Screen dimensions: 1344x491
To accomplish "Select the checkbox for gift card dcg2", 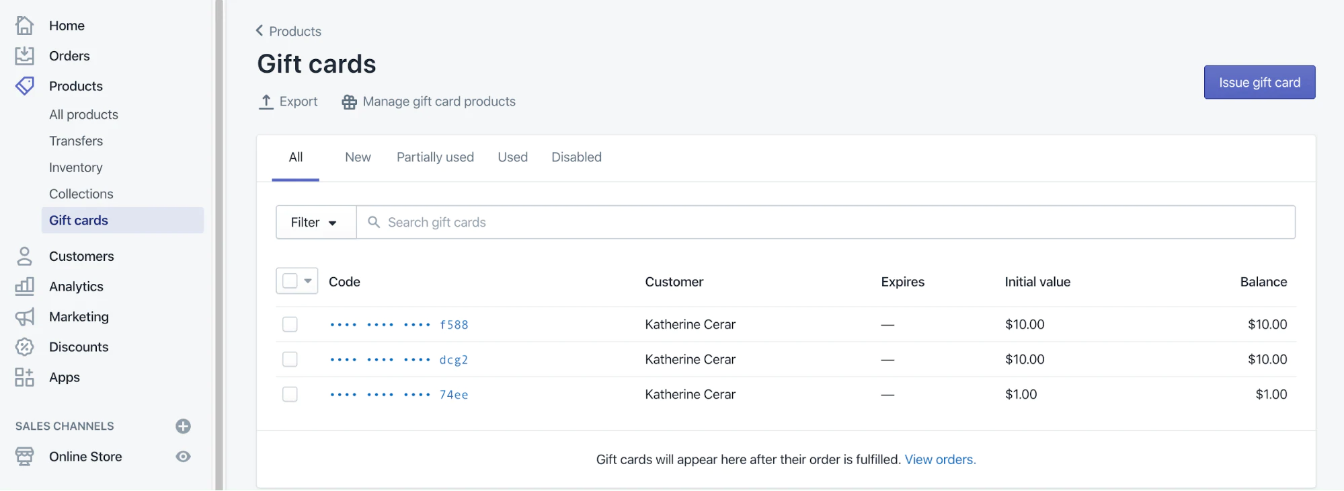I will click(290, 359).
